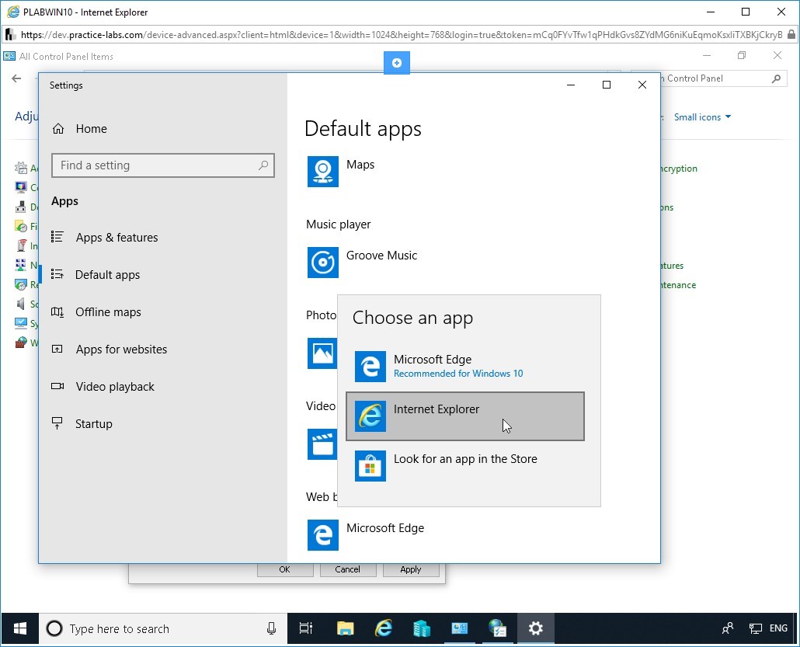Switch to the Control Panel taskbar window
Viewport: 800px width, 647px height.
(x=459, y=628)
